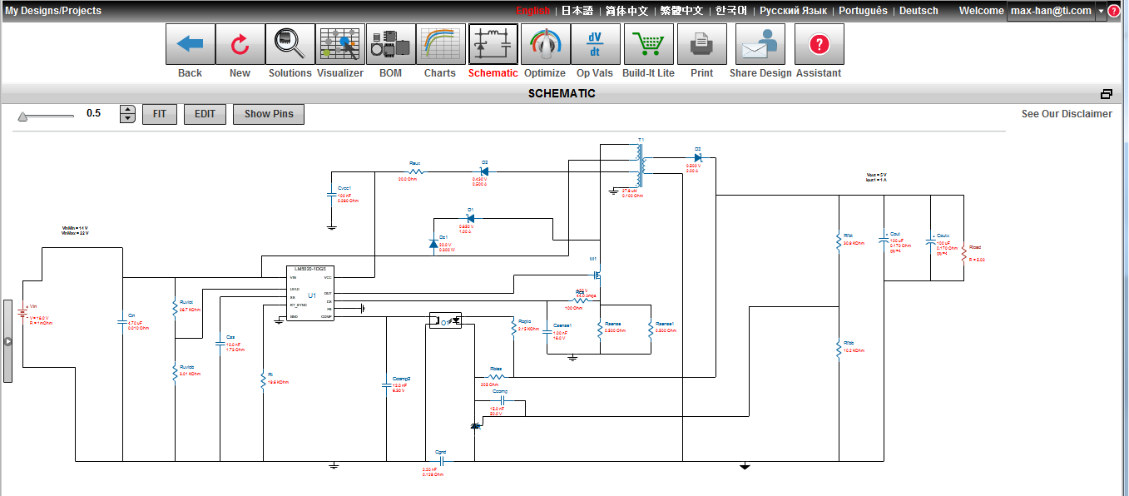The image size is (1129, 496).
Task: Open Share Design envelope icon
Action: click(760, 44)
